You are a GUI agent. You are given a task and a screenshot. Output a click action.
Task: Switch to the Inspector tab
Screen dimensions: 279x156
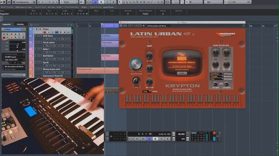[7, 24]
